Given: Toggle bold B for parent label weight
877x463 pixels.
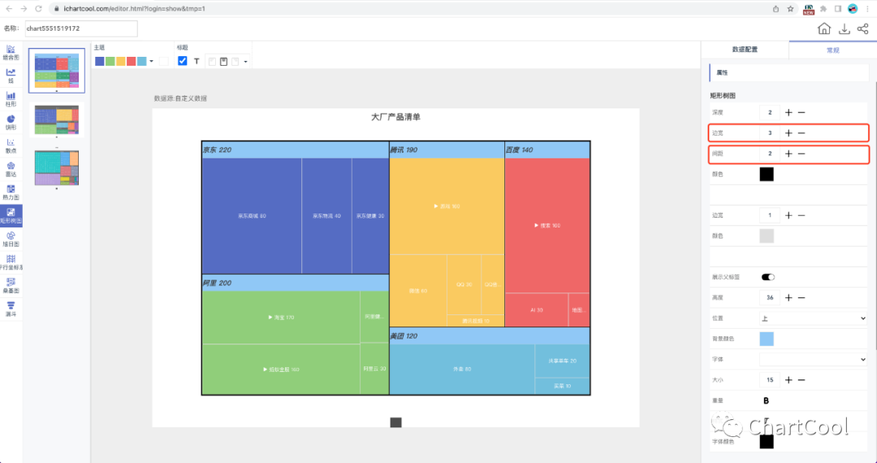Looking at the screenshot, I should tap(767, 400).
